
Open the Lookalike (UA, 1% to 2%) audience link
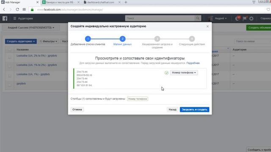[x=37, y=65]
